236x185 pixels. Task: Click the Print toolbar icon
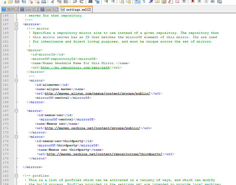pos(44,1)
